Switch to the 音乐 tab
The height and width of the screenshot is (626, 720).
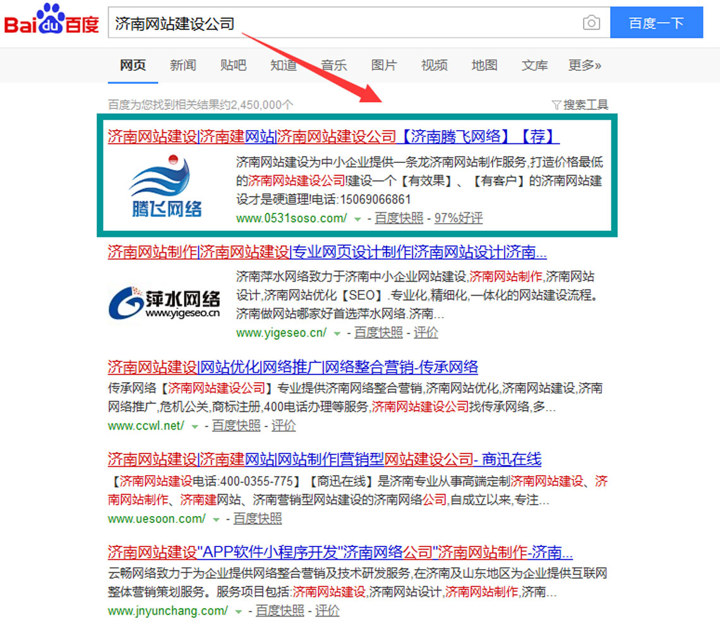[x=333, y=65]
